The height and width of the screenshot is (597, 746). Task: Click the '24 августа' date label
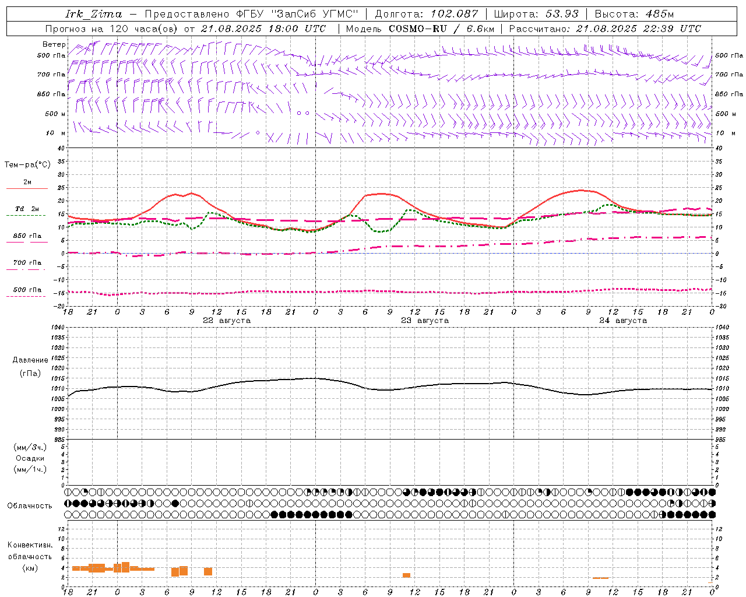tap(623, 321)
